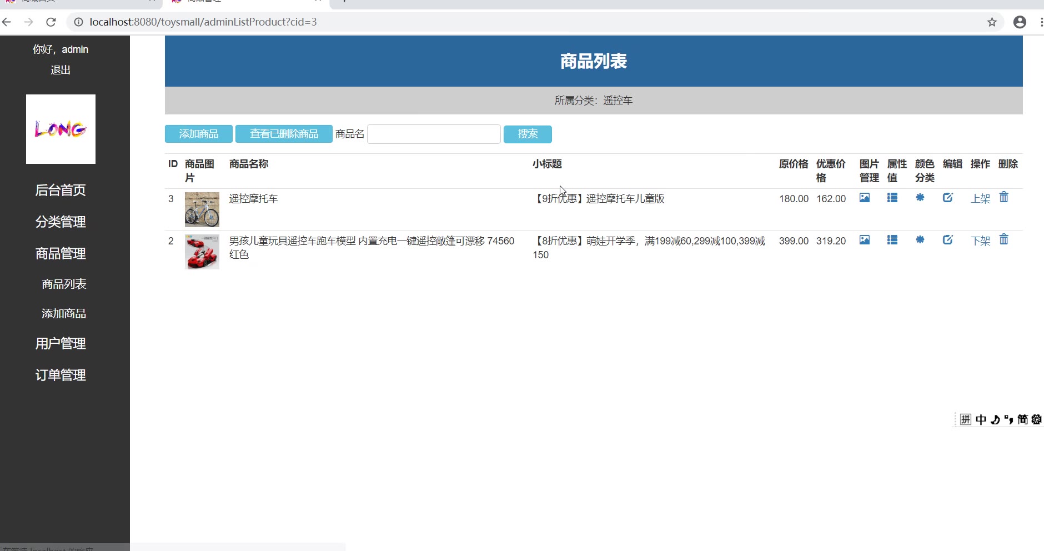The height and width of the screenshot is (551, 1044).
Task: Click 上架 link for 遥控摩托车
Action: pos(981,198)
